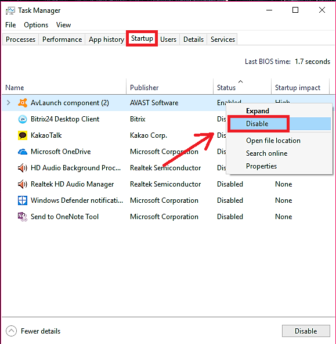
Task: Click the Realtek HD Audio Manager speaker icon
Action: click(x=23, y=184)
